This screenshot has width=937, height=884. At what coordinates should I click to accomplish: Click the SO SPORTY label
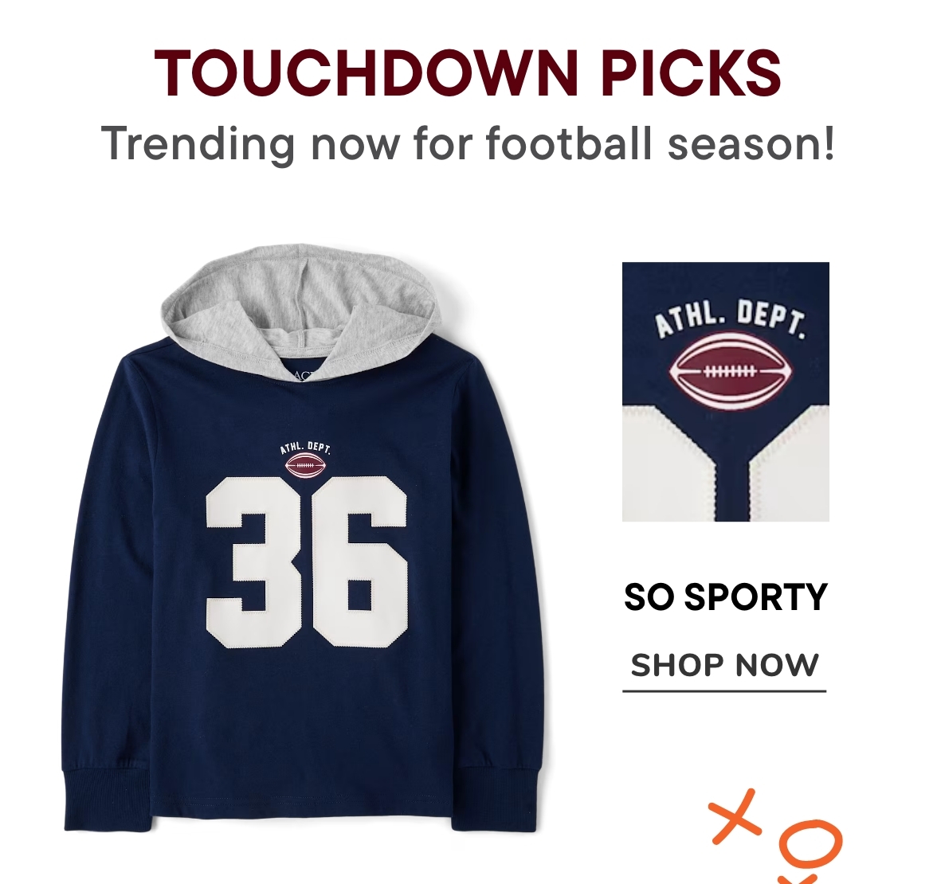pyautogui.click(x=725, y=597)
